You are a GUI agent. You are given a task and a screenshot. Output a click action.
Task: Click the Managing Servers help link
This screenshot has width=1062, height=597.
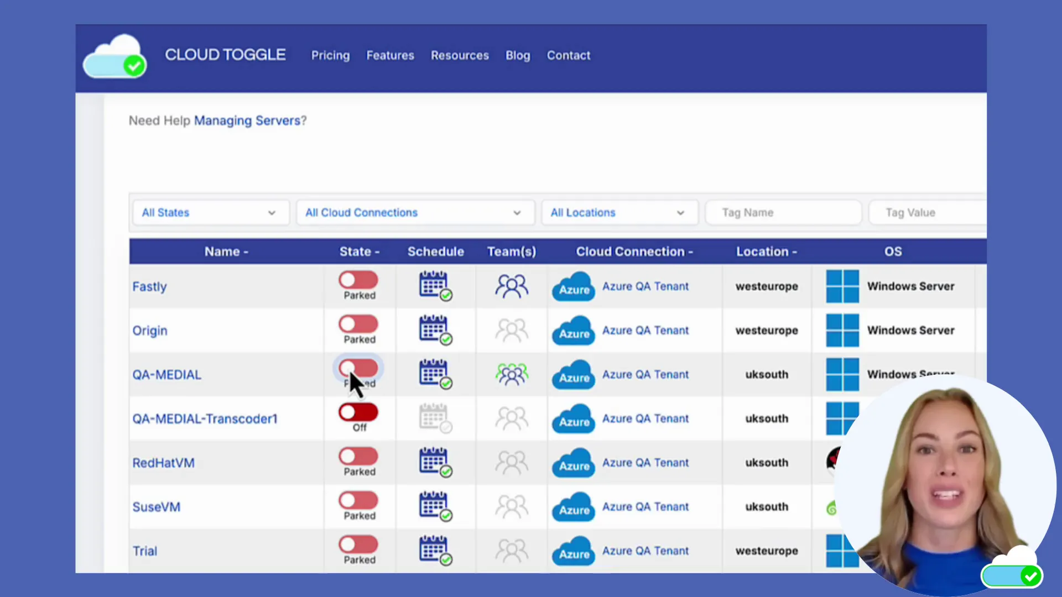pyautogui.click(x=248, y=121)
